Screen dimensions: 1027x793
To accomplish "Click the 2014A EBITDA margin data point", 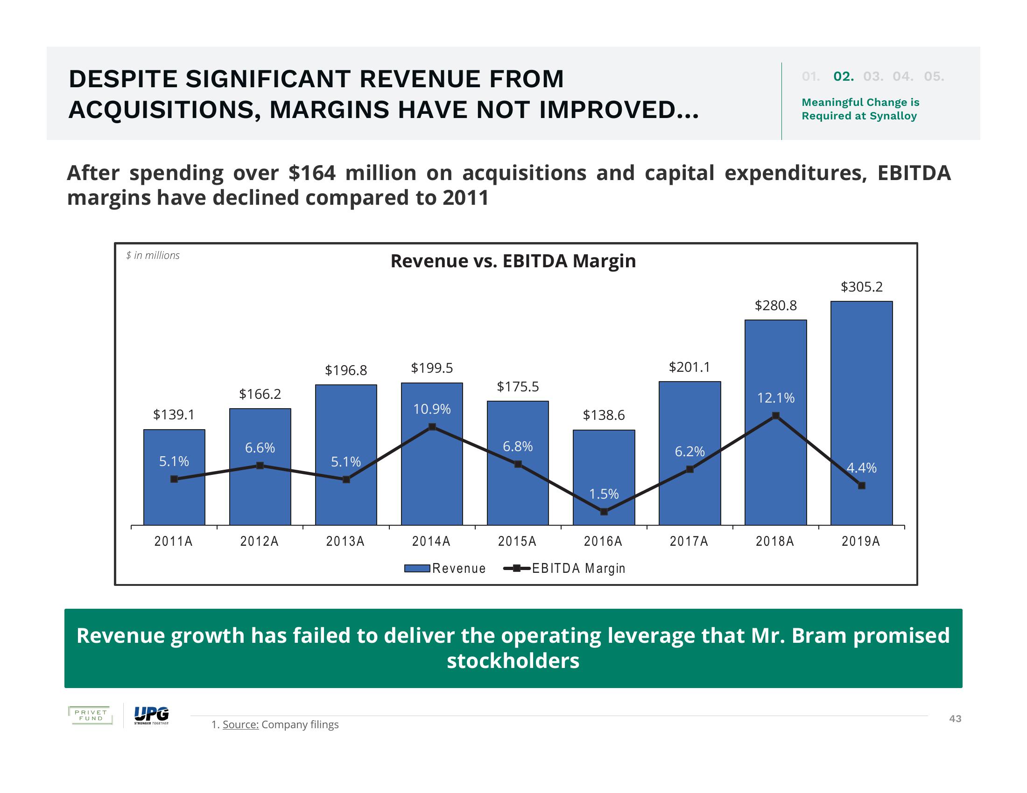I will [x=432, y=426].
